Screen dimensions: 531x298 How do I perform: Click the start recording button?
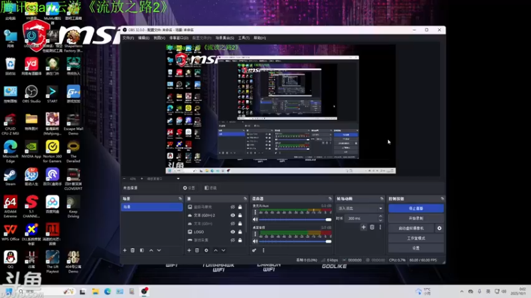coord(416,219)
